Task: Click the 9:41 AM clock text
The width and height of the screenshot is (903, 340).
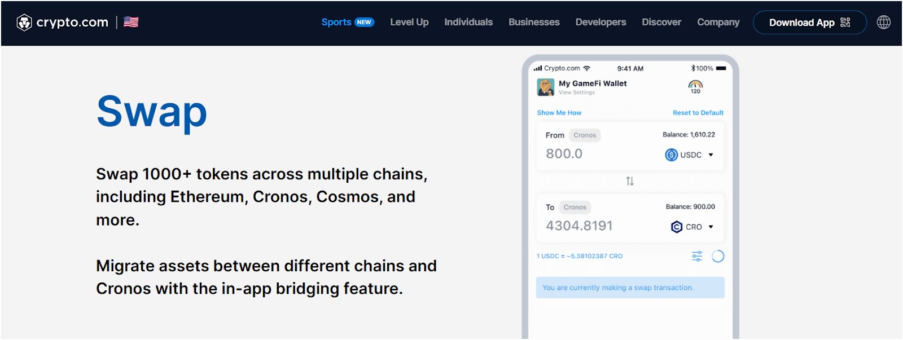Action: [x=630, y=68]
